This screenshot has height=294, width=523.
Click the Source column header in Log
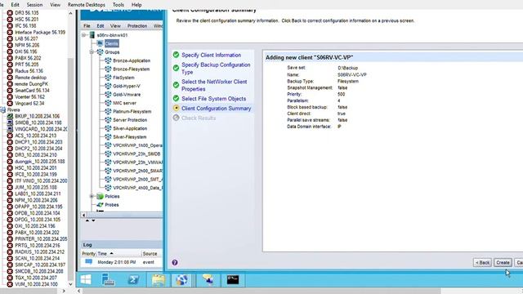(x=150, y=254)
